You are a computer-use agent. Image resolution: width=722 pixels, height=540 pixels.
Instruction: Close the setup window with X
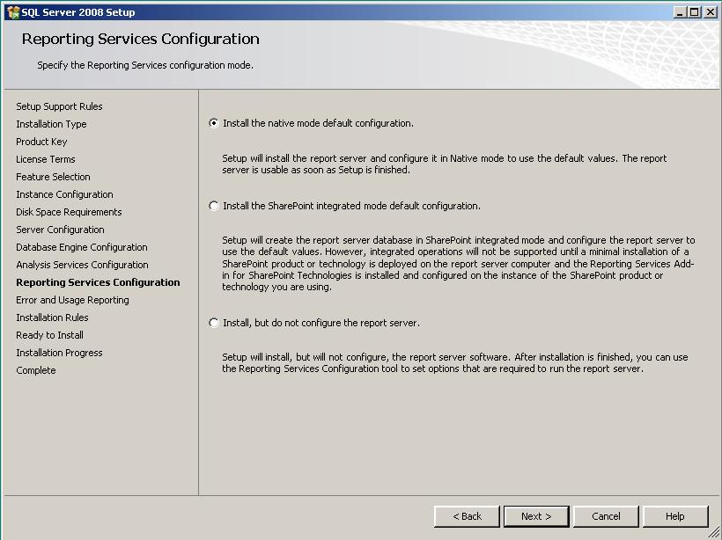click(711, 12)
